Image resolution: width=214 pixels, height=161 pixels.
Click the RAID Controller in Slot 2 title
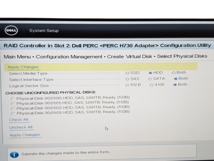pos(107,45)
